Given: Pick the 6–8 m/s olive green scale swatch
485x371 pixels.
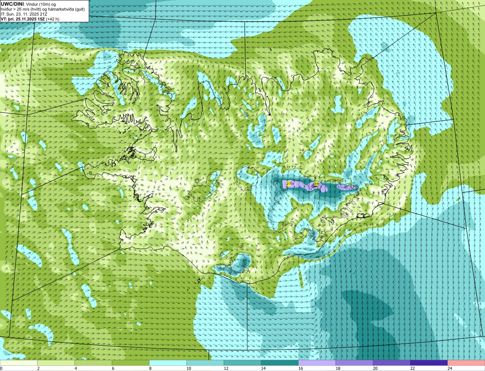Looking at the screenshot, I should [x=131, y=363].
